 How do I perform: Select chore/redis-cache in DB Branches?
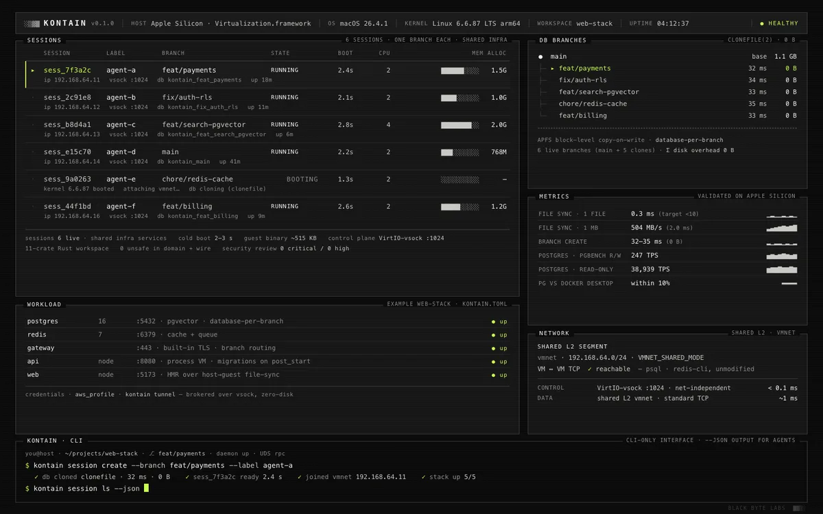593,103
